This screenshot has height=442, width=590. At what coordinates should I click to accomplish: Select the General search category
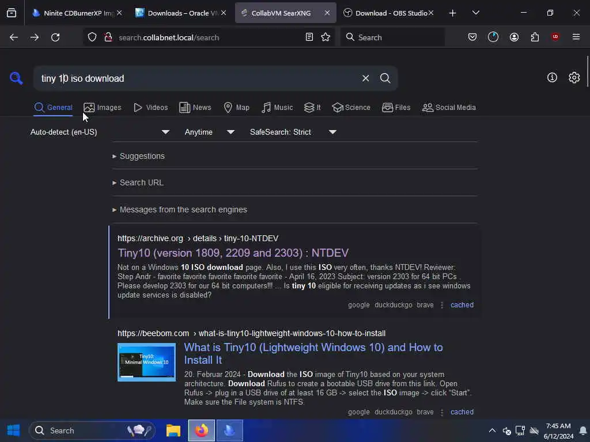[x=53, y=108]
